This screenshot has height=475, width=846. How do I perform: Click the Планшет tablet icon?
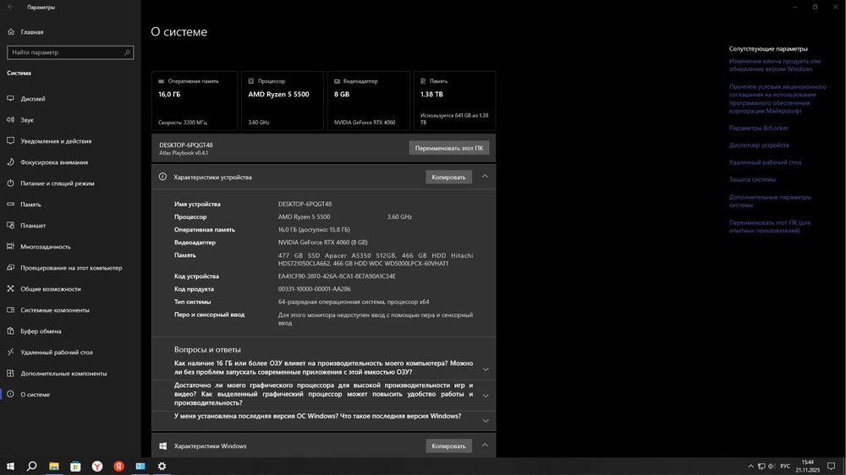(10, 226)
